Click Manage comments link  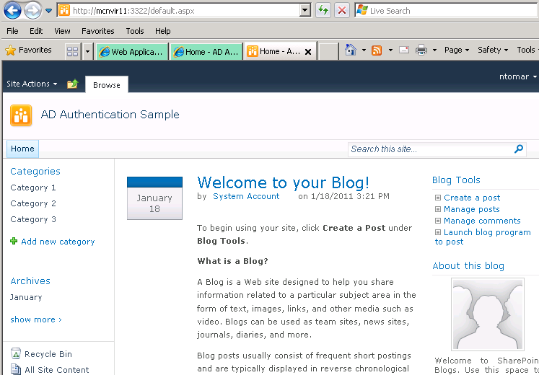(482, 221)
